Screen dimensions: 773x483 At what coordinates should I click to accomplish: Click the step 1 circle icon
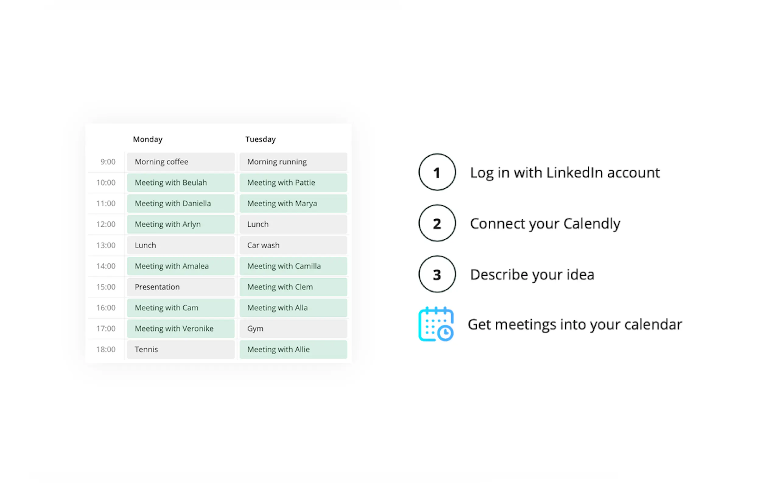click(x=437, y=172)
